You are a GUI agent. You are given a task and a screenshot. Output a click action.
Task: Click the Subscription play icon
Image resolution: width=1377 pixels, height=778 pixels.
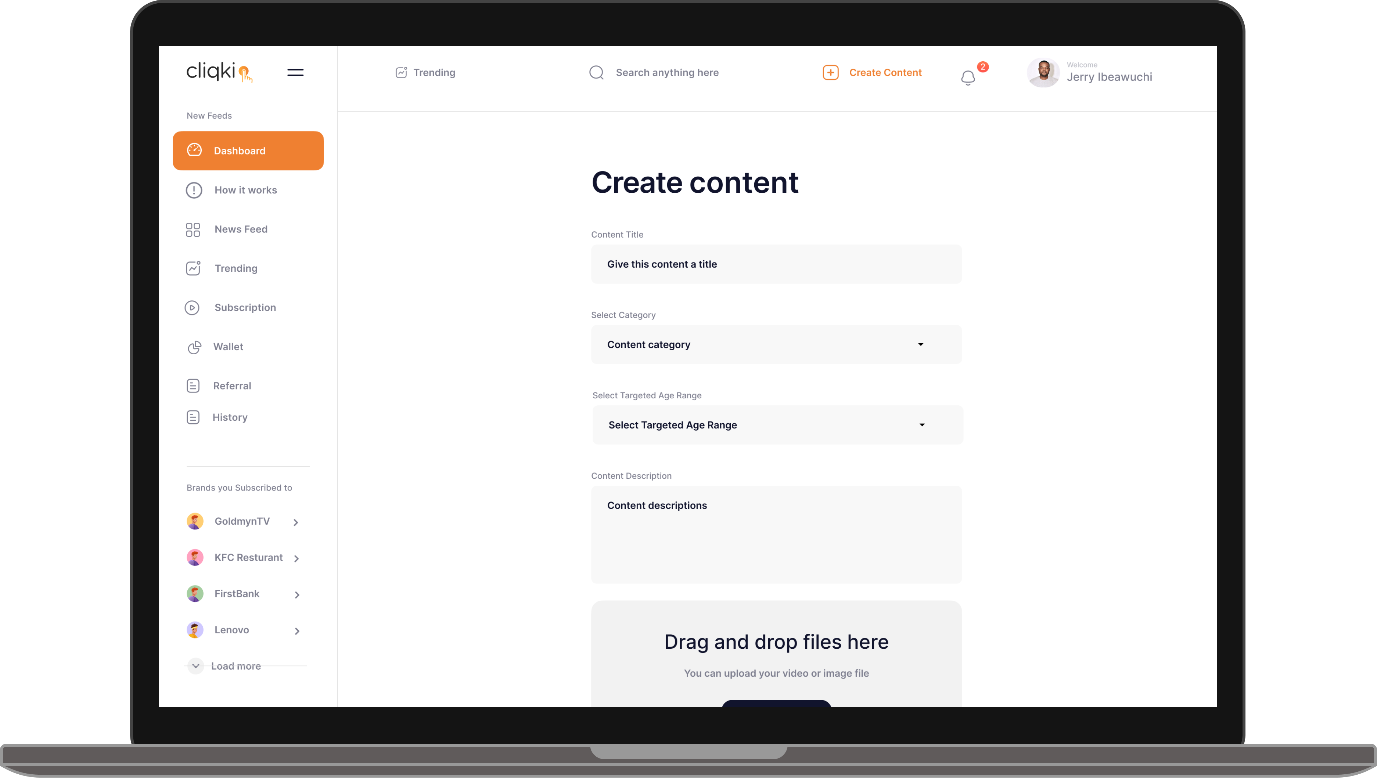[192, 308]
